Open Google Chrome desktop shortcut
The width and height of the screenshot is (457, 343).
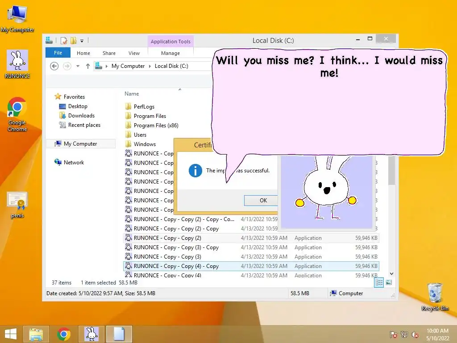tap(17, 114)
